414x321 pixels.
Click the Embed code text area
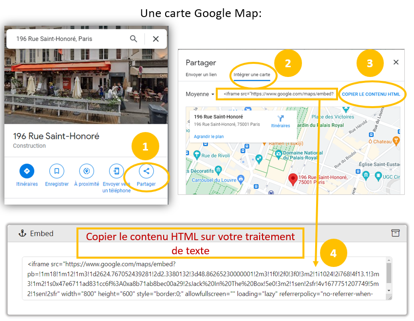pos(205,279)
